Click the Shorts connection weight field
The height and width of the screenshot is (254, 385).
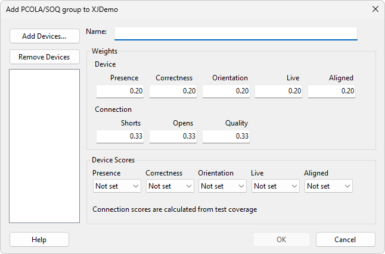(x=120, y=136)
